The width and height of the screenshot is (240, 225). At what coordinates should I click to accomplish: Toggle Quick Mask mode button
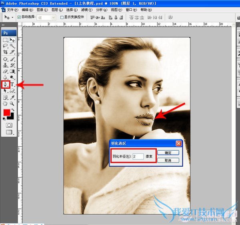(9, 125)
